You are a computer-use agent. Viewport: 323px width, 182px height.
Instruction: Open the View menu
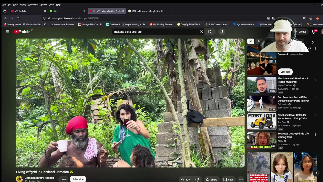pyautogui.click(x=15, y=5)
